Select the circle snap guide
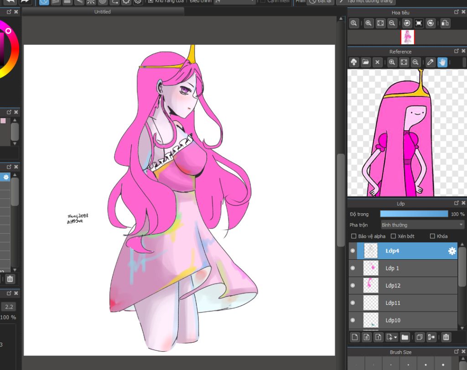Viewport: 467px width, 370px height. tap(103, 1)
